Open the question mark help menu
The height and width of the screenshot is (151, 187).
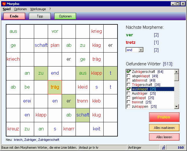[50, 9]
